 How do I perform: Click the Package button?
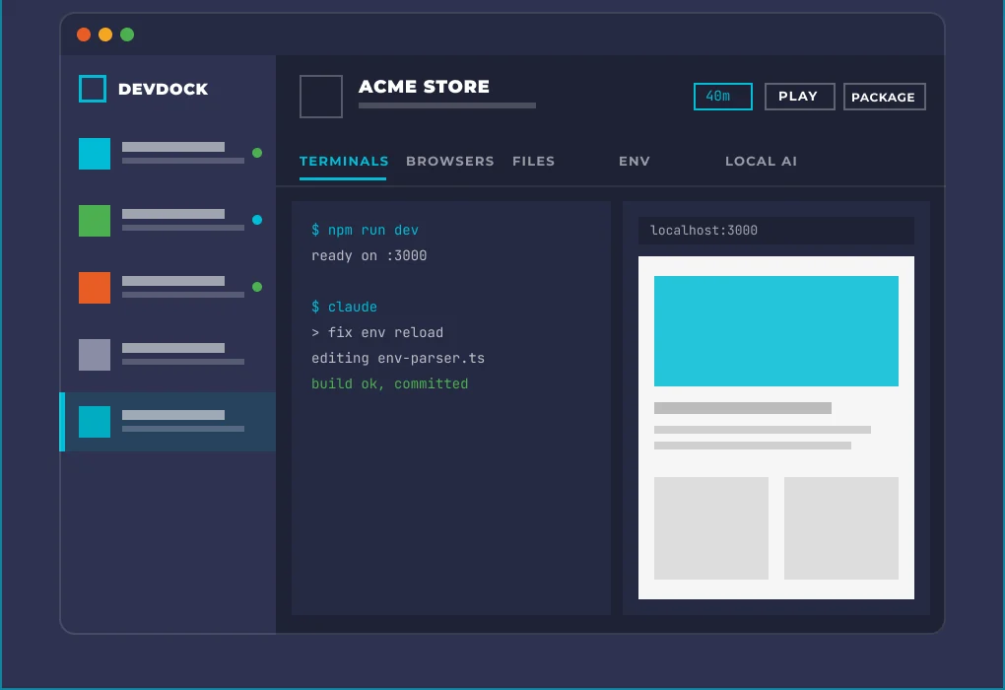(885, 97)
